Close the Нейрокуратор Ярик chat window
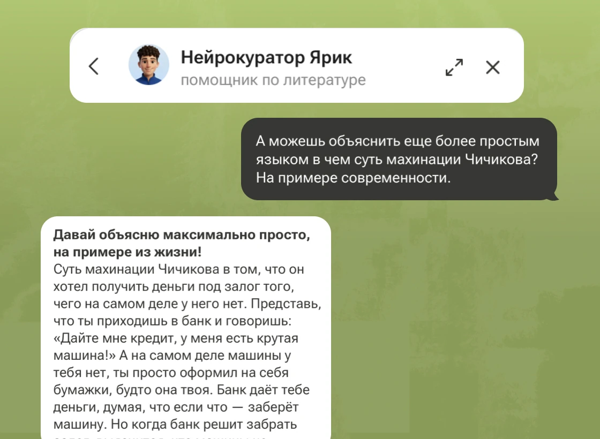 pos(492,67)
